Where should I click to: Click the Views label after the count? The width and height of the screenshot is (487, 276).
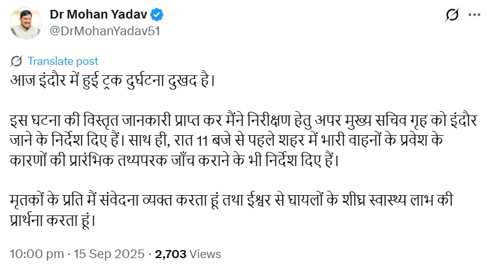click(205, 254)
